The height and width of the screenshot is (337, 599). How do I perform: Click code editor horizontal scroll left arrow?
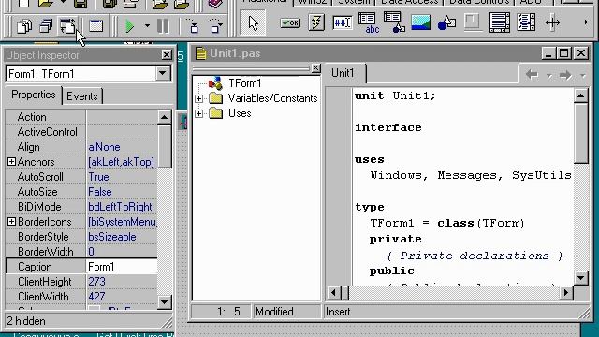tap(333, 293)
